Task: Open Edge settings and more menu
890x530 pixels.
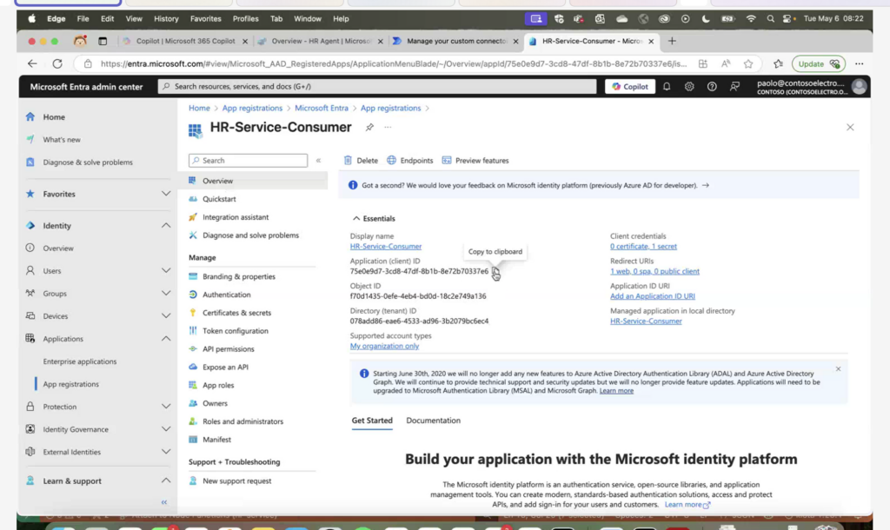Action: [860, 64]
